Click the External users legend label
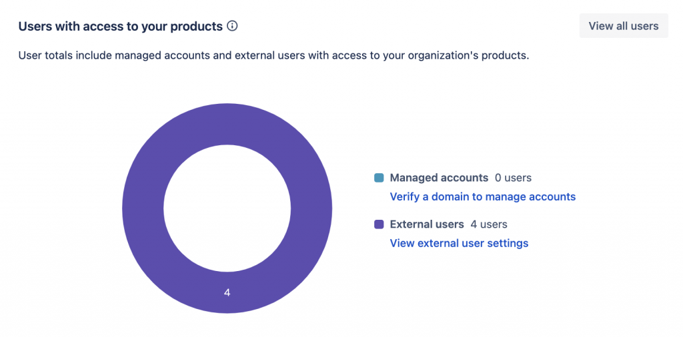683x337 pixels. point(427,224)
